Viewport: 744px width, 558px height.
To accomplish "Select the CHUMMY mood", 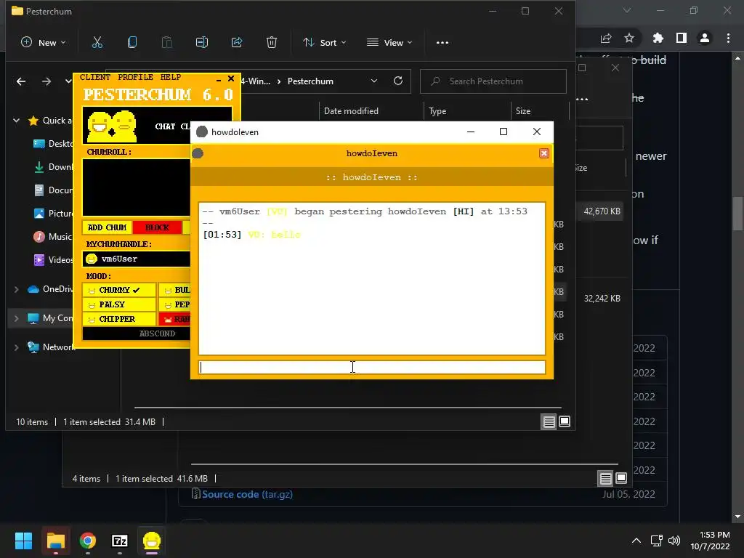I will (119, 290).
